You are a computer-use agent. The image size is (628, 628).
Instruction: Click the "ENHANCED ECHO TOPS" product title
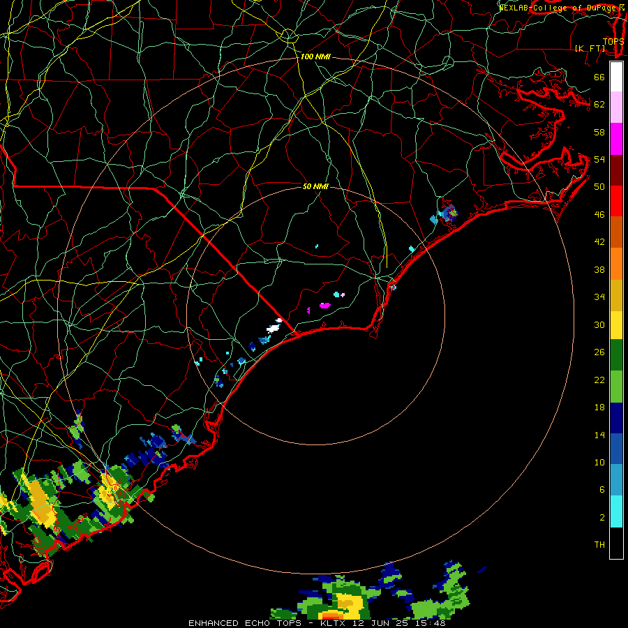(x=245, y=623)
